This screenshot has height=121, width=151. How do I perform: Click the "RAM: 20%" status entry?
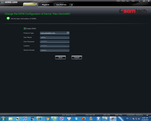click(119, 115)
